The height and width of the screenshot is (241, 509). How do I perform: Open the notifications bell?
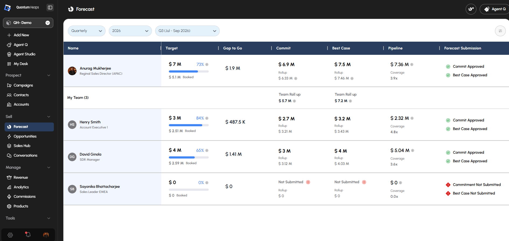point(28,235)
